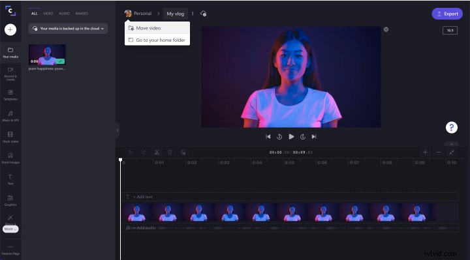
Task: Rewind a few seconds
Action: click(x=279, y=137)
